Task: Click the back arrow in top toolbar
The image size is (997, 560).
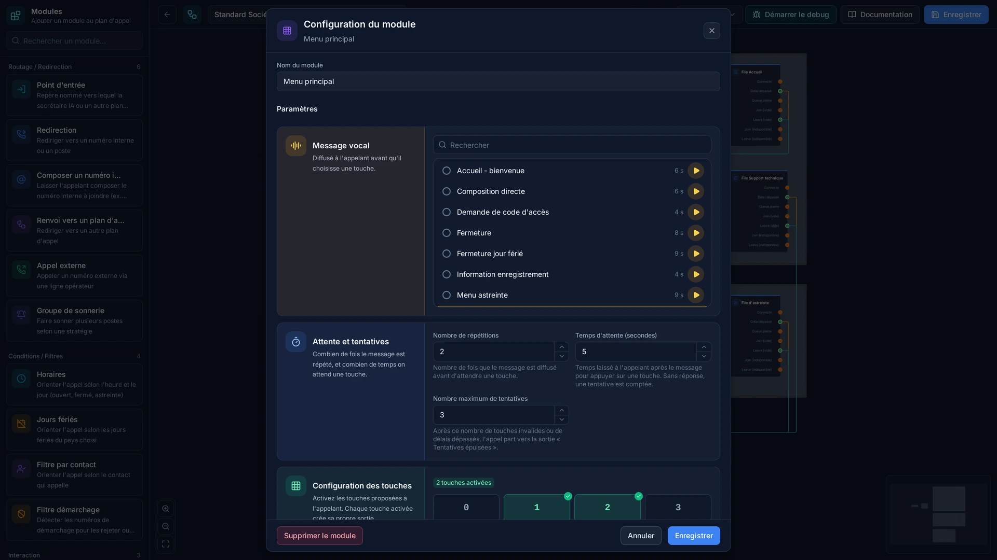Action: (167, 15)
